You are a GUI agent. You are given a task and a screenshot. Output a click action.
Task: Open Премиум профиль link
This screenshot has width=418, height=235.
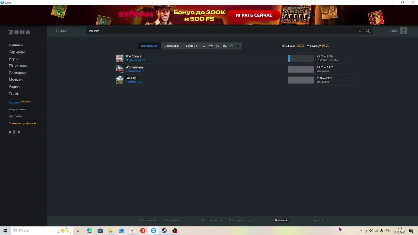click(23, 123)
